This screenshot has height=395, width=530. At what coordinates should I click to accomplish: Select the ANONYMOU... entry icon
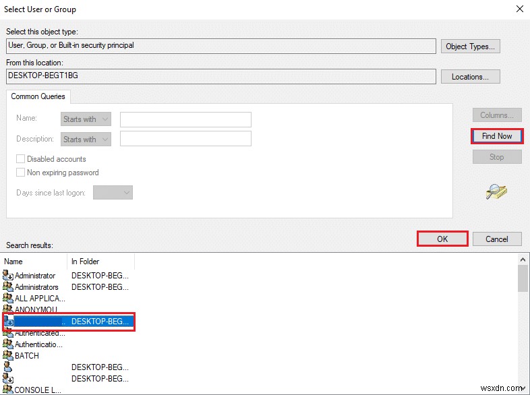8,309
